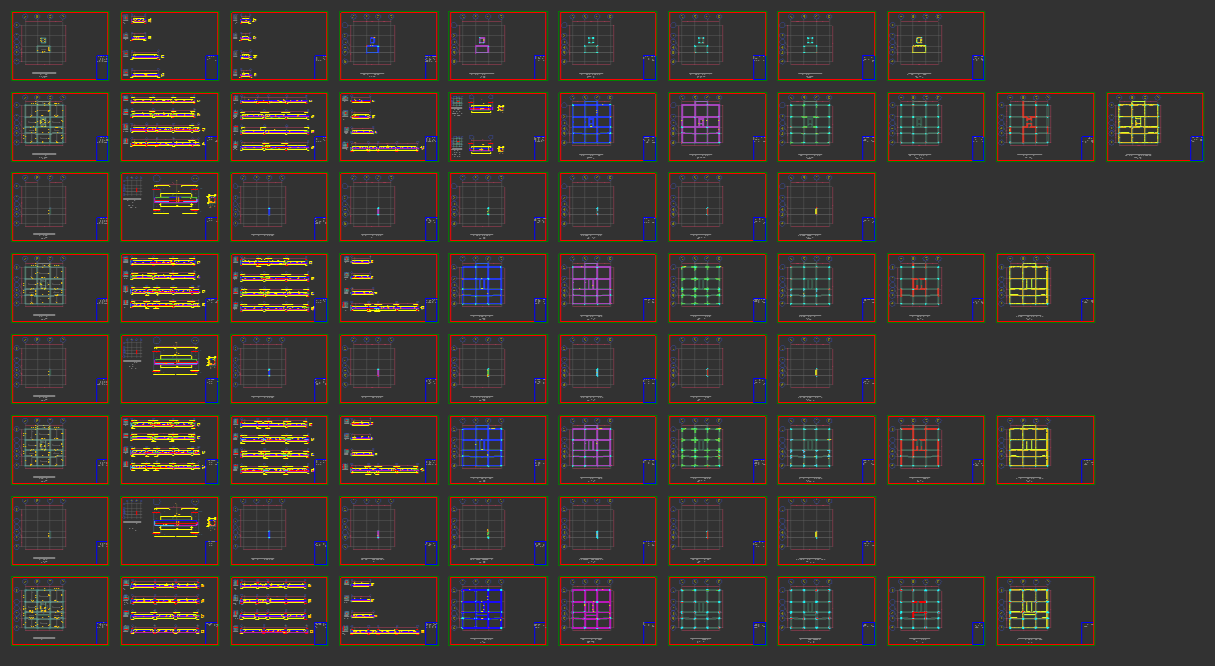This screenshot has height=666, width=1215.
Task: Click the blue framing plan in the sixth row
Action: coord(498,449)
